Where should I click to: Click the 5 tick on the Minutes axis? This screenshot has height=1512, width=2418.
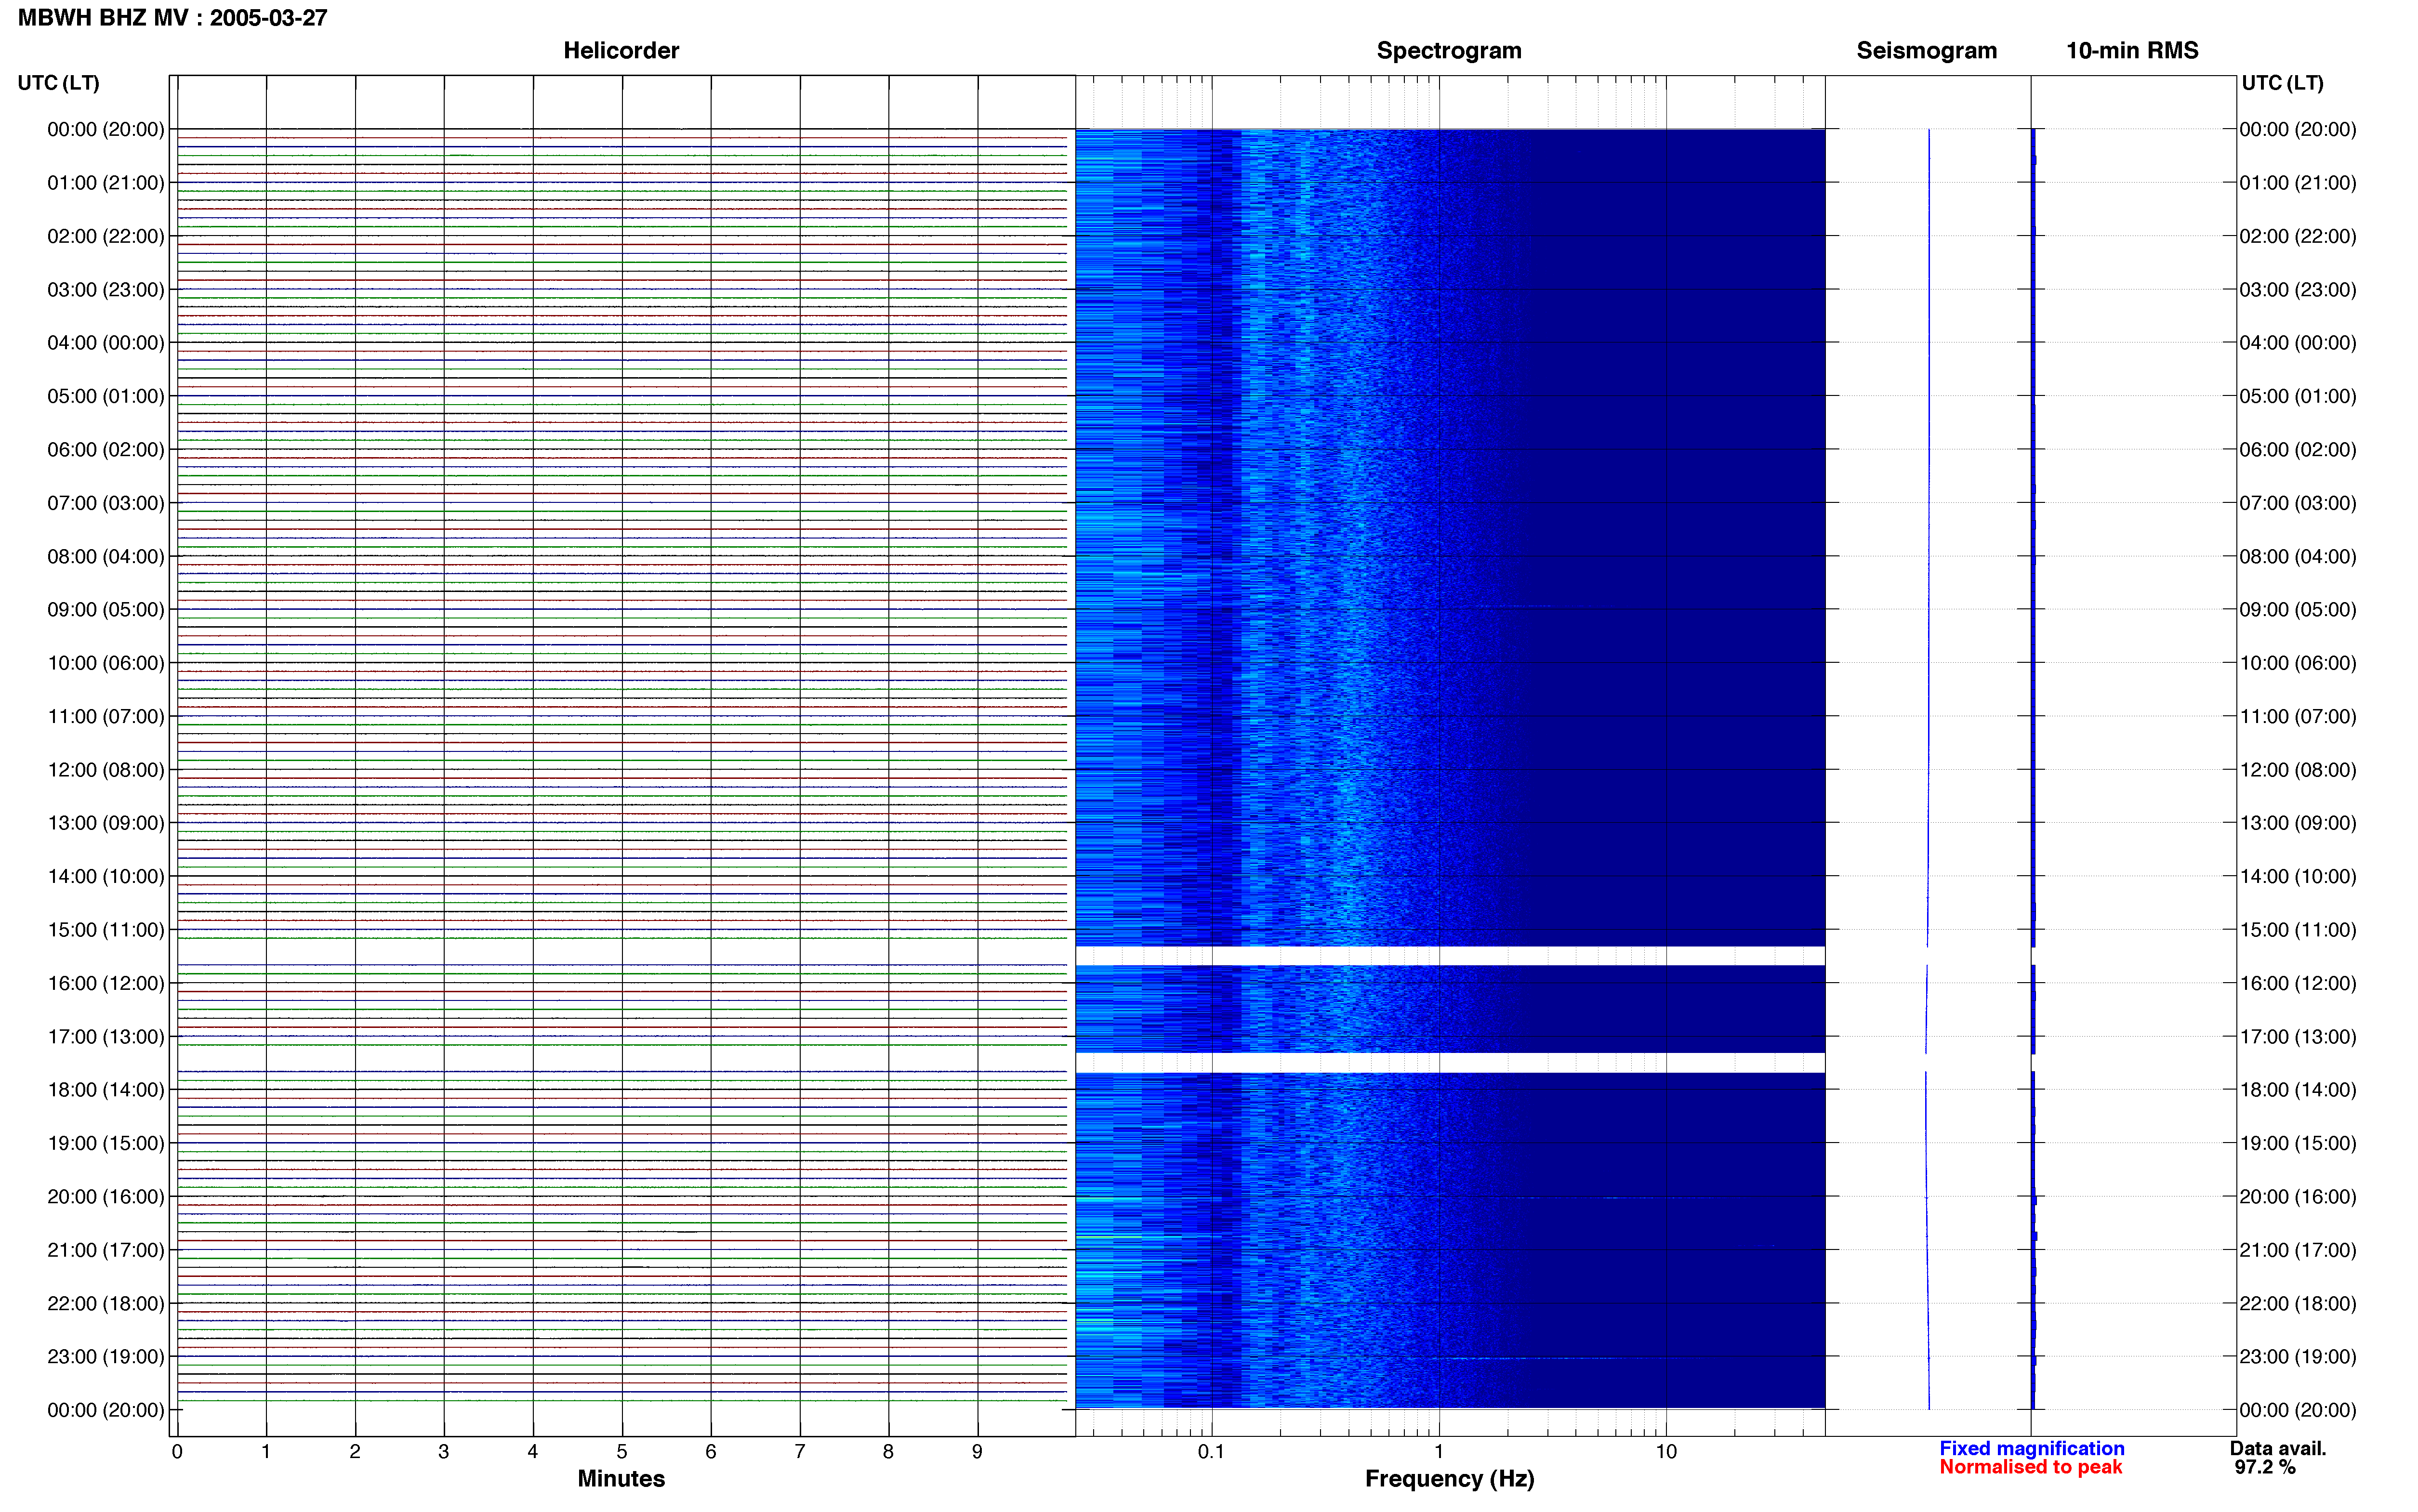[x=622, y=1451]
